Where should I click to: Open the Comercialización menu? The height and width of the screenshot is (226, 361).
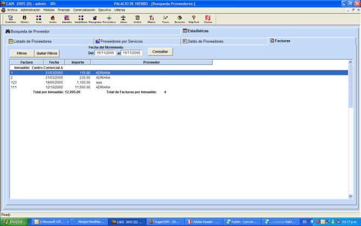pos(84,10)
